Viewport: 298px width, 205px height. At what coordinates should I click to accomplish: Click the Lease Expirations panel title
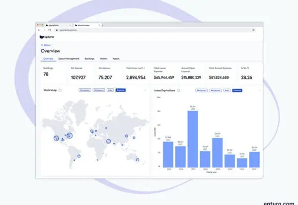(x=164, y=90)
